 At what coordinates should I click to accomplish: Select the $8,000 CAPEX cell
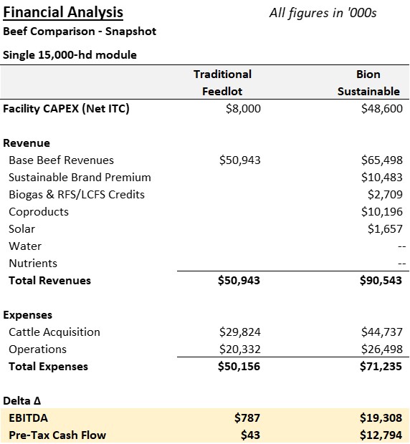coord(243,109)
